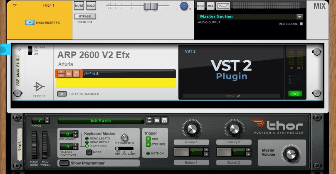Toggle the green VST power button
Viewport: 336px width, 174px height.
(x=295, y=93)
